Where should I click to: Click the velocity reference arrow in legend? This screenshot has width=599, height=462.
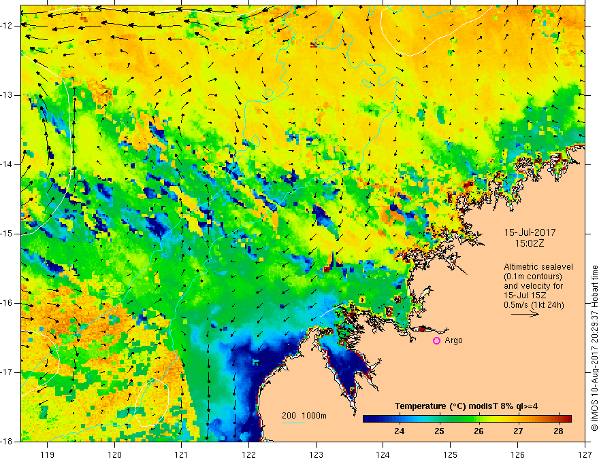tap(525, 314)
